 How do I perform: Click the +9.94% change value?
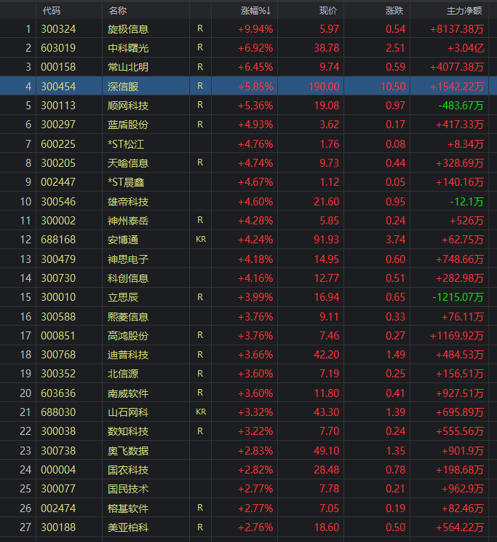click(x=255, y=29)
